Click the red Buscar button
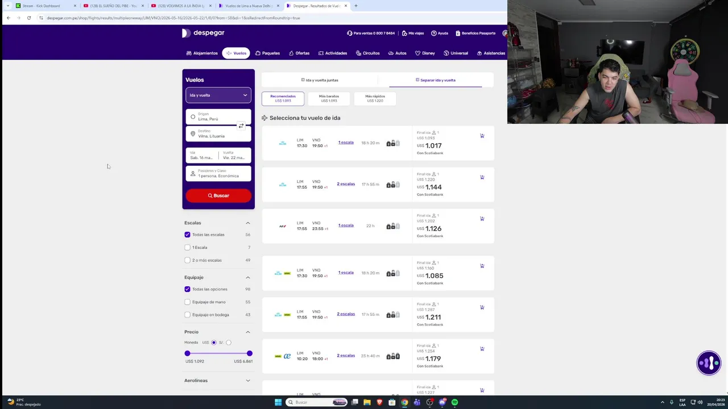 (218, 195)
